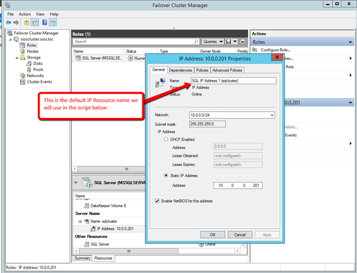The width and height of the screenshot is (357, 273).
Task: Click the IP resource Name text field
Action: (233, 81)
